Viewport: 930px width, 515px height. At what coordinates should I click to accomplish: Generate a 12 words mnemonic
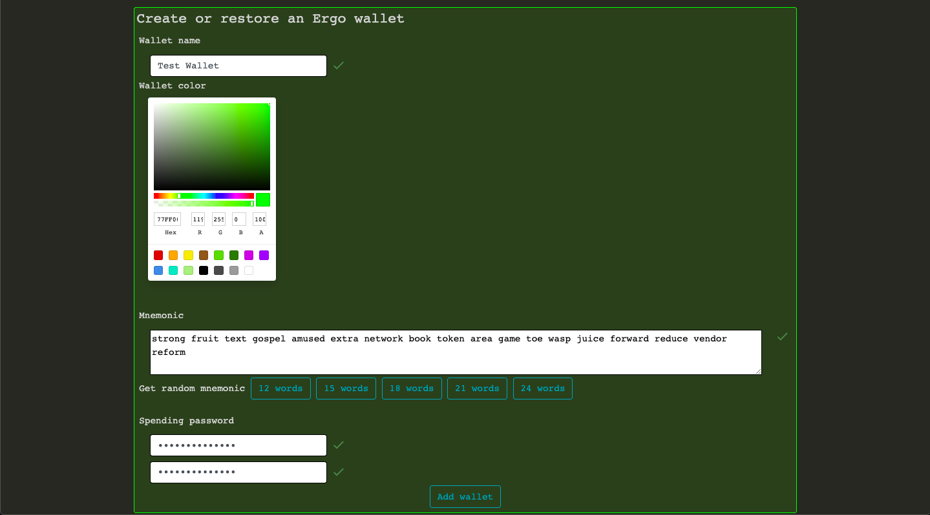[280, 389]
